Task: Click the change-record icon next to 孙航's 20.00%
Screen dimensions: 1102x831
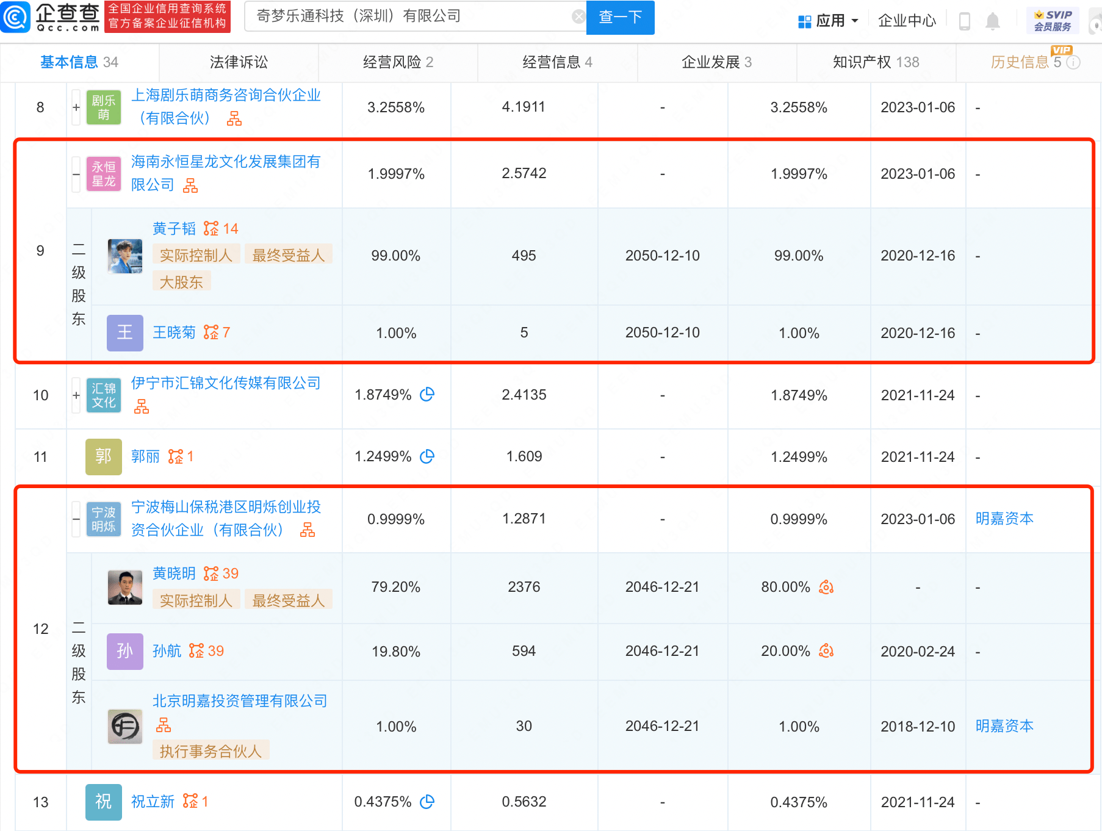Action: point(826,652)
